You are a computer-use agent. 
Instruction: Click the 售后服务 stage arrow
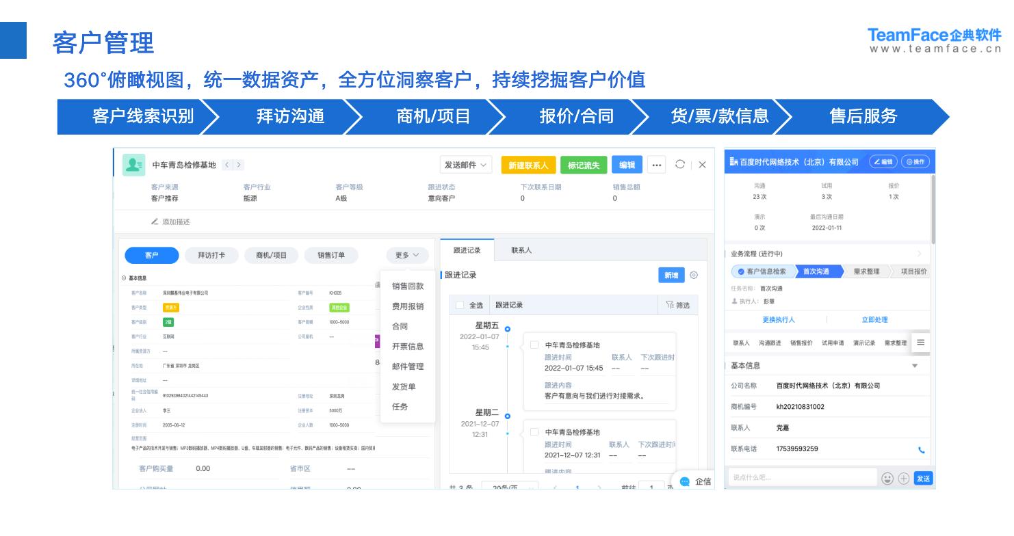[863, 116]
